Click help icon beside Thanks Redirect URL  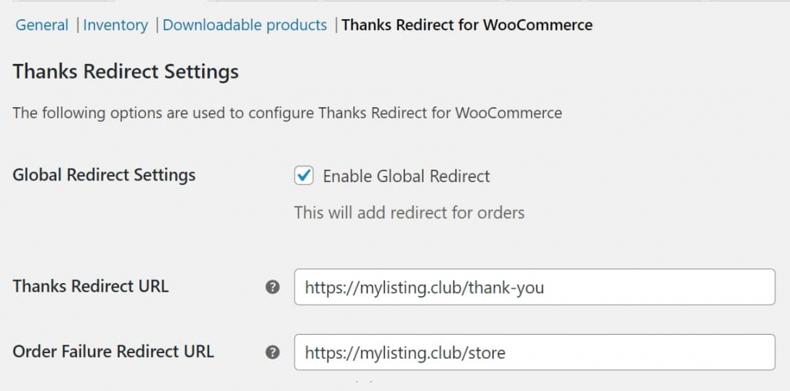click(272, 287)
